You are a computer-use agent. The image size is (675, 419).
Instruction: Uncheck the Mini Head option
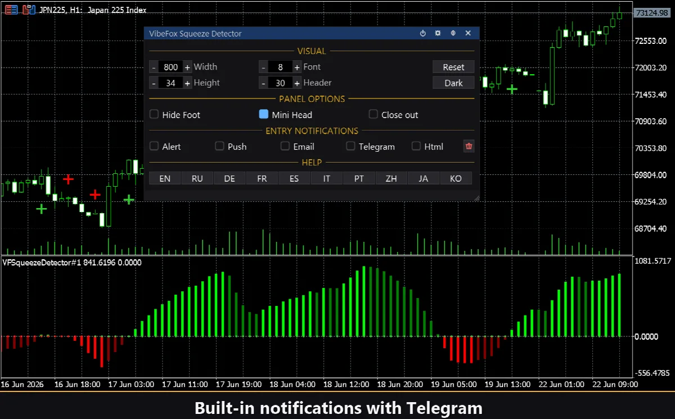[x=264, y=114]
